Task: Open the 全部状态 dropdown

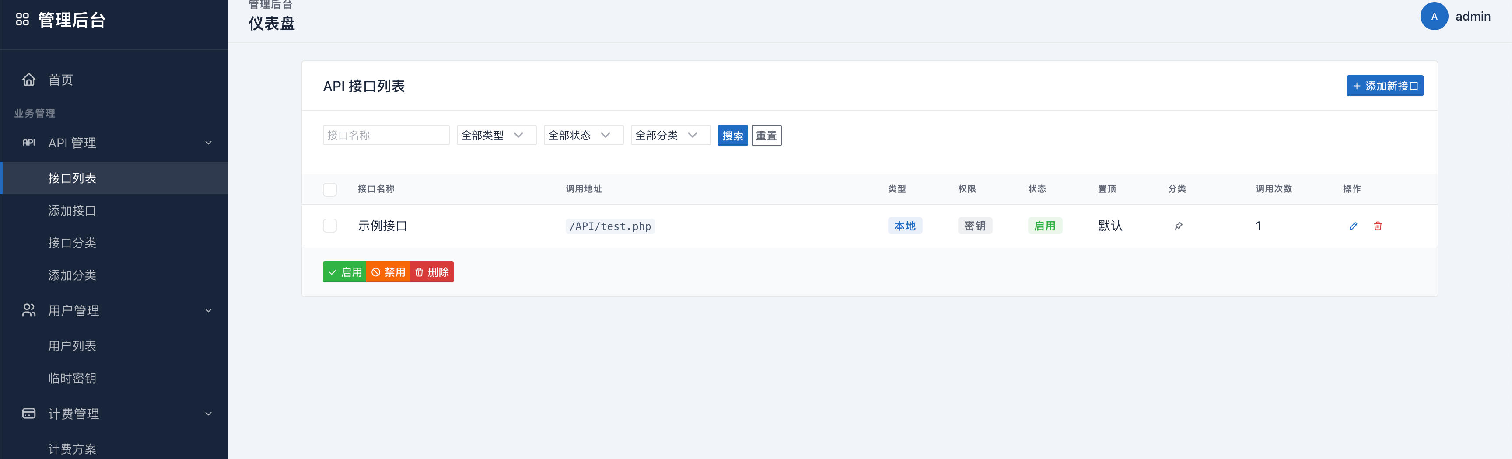Action: coord(584,135)
